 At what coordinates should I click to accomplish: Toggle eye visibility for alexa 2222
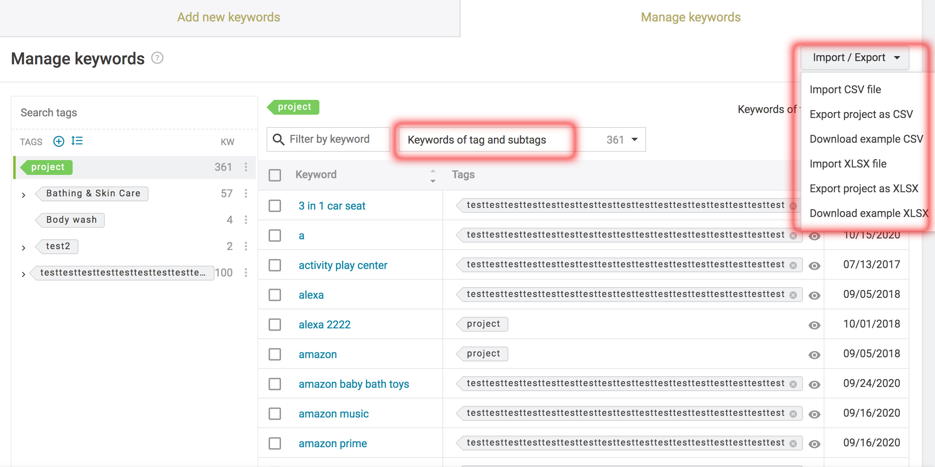814,325
